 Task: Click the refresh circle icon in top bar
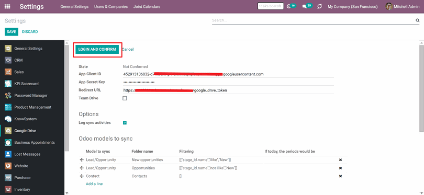(320, 6)
